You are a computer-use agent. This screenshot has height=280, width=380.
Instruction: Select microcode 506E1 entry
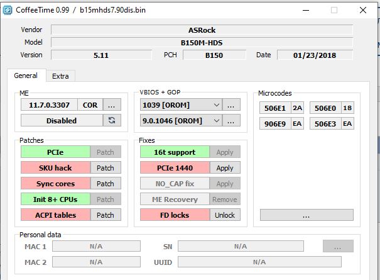click(x=275, y=108)
